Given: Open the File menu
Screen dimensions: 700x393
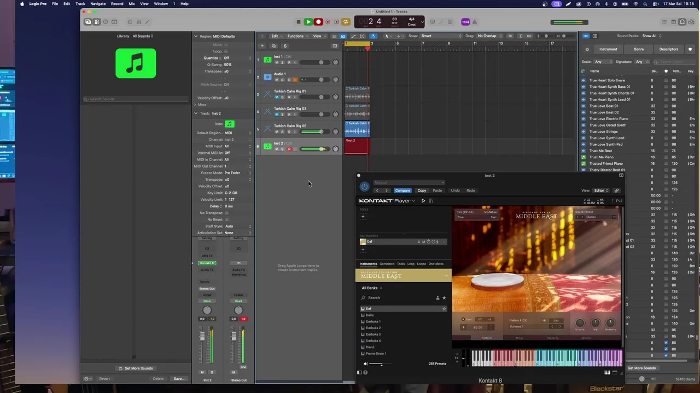Looking at the screenshot, I should click(55, 4).
